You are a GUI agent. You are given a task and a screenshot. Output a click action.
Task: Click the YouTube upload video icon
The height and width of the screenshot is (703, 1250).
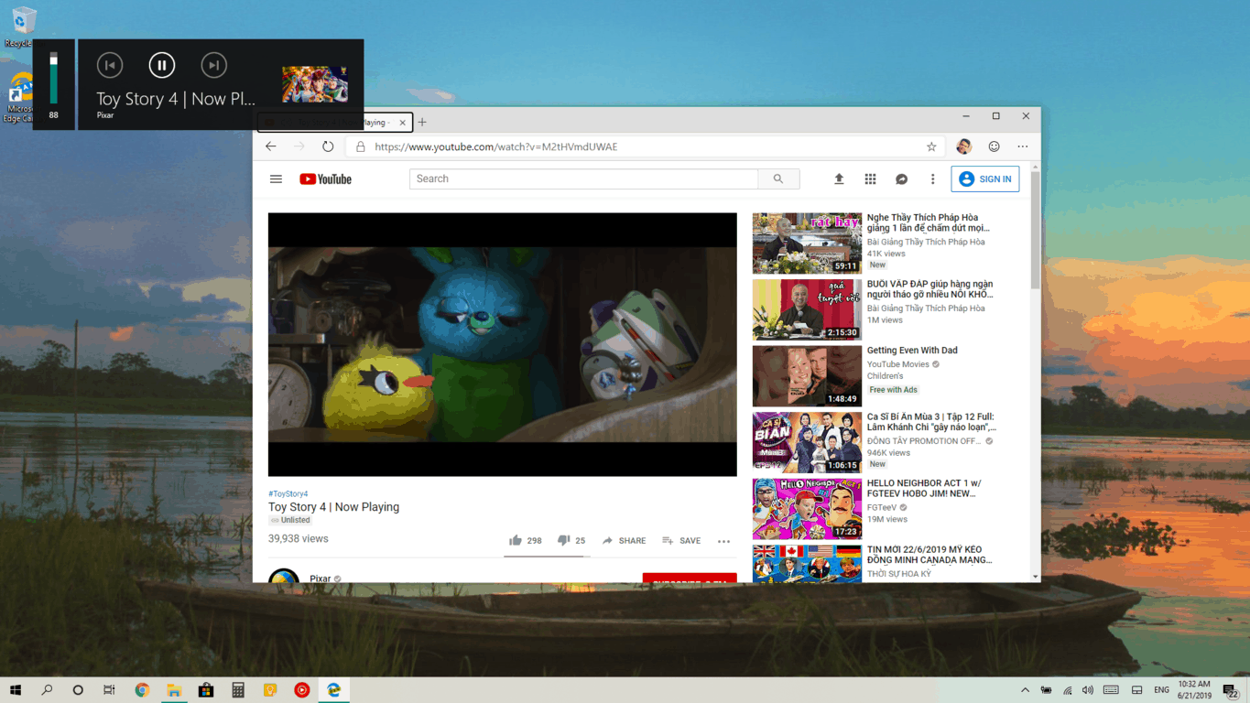click(839, 179)
